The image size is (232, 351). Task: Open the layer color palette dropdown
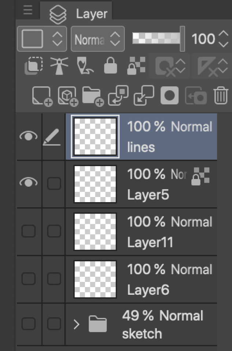[x=42, y=39]
